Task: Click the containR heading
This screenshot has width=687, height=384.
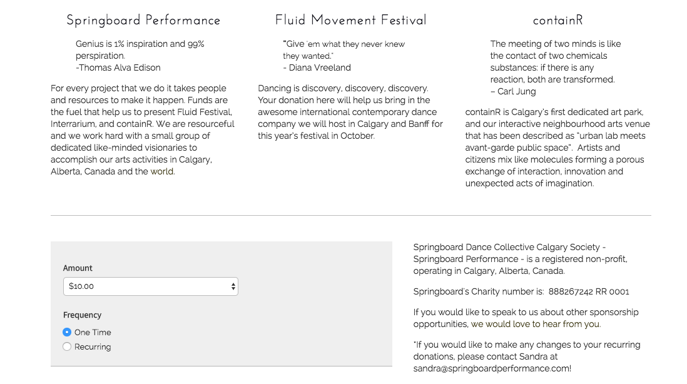Action: [557, 20]
